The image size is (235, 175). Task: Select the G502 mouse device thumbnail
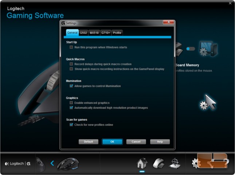[68, 164]
